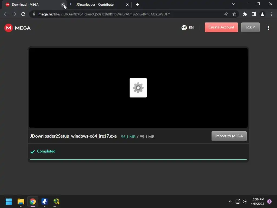The width and height of the screenshot is (277, 208).
Task: Open the MEGA page three-dot menu
Action: tap(268, 28)
